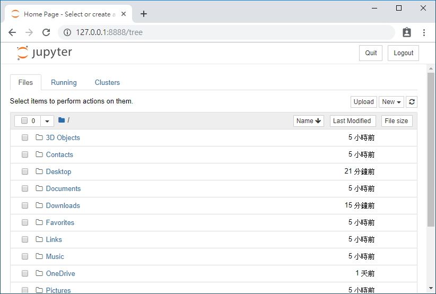Click the Desktop folder icon
Image resolution: width=436 pixels, height=294 pixels.
coord(39,171)
